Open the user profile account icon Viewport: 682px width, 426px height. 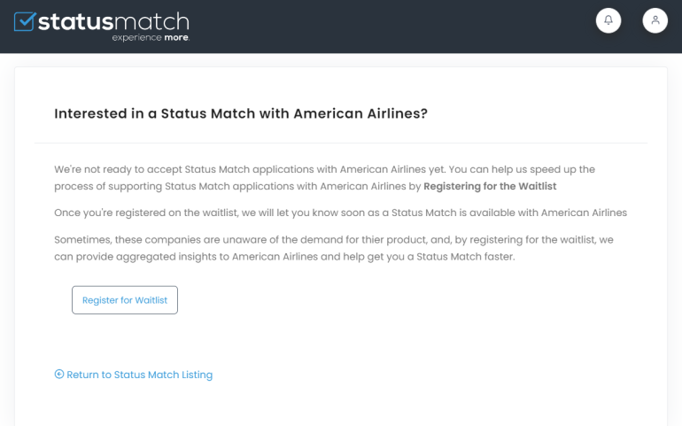tap(655, 20)
